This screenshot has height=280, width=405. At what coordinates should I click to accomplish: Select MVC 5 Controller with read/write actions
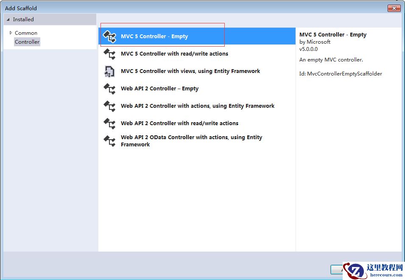[x=197, y=54]
